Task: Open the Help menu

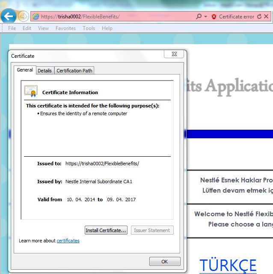Action: click(x=107, y=28)
